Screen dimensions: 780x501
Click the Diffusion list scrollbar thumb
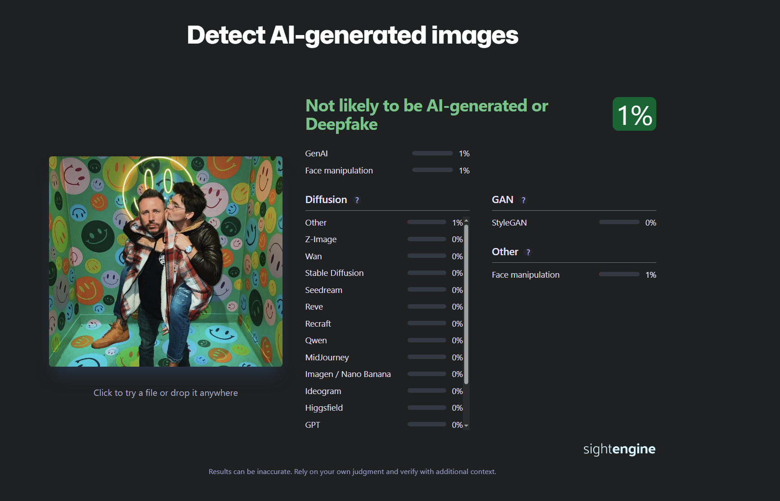tap(466, 304)
